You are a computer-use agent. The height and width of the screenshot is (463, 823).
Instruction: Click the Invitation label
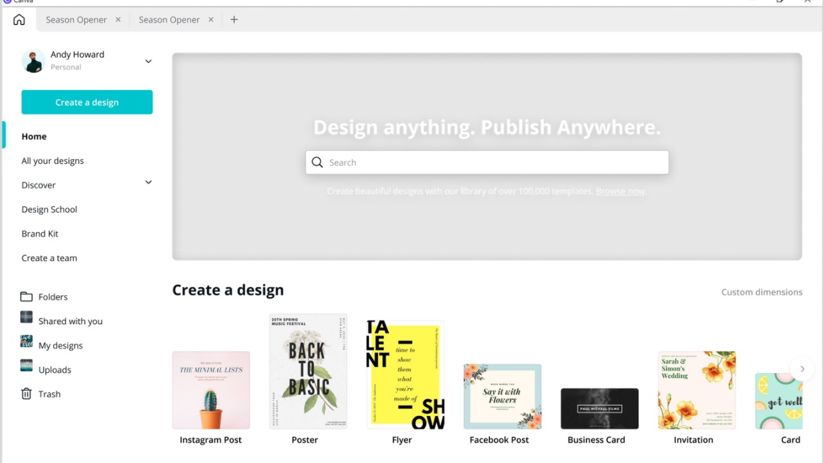[693, 440]
